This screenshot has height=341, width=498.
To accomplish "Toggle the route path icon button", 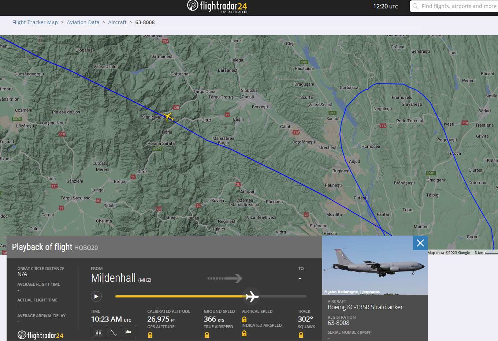I will coord(114,332).
